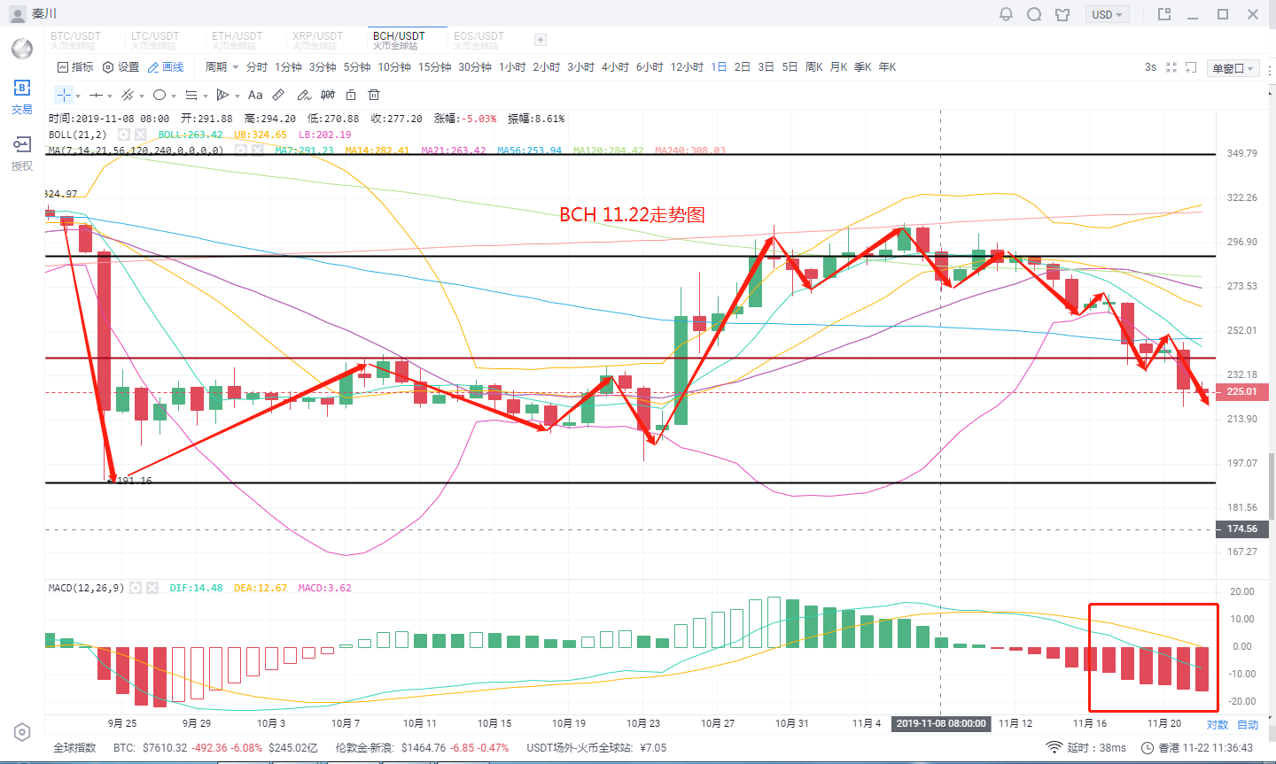Screen dimensions: 1276x764
Task: Expand Fibonacci tool options arrow
Action: tap(206, 96)
